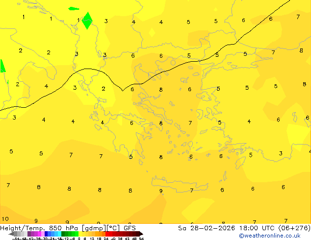Open the weatheronline.co.uk link
Viewport: 311px width, 240px height.
pos(269,236)
